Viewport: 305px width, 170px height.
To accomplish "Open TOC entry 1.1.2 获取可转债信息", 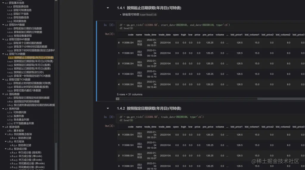I will [x=19, y=10].
